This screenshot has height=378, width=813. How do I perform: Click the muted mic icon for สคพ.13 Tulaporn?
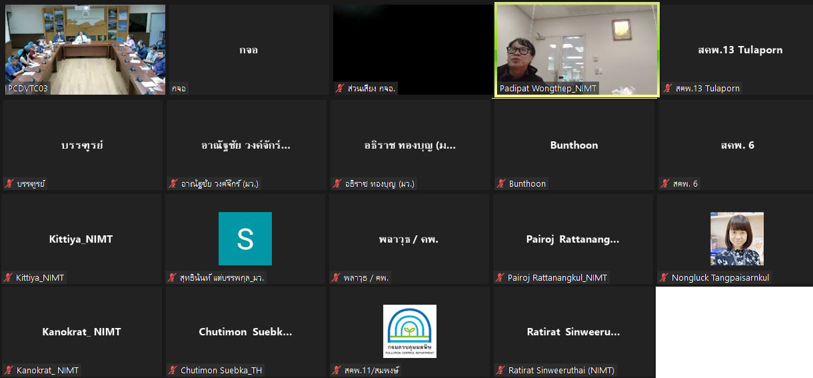point(668,89)
